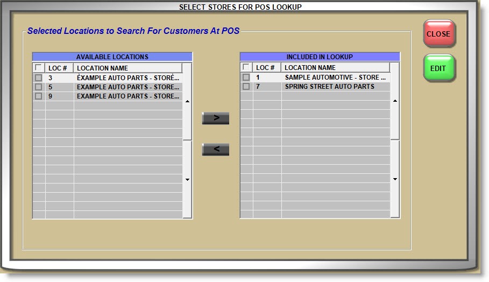Click LOCATION NAME header in Available Locations
The image size is (489, 282).
[x=128, y=68]
